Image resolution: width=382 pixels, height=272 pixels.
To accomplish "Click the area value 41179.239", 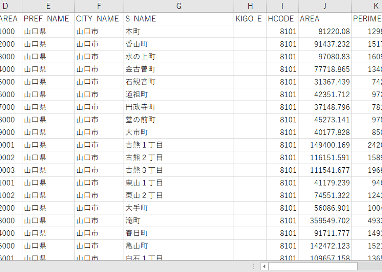I will 325,183.
